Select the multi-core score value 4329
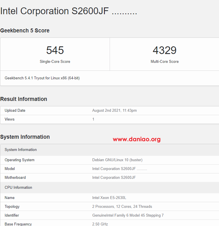Screen dimensions: 219x226 (x=164, y=50)
